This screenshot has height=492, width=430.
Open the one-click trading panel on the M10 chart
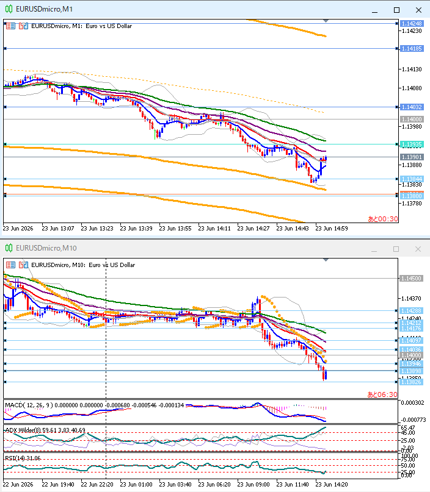click(x=10, y=265)
